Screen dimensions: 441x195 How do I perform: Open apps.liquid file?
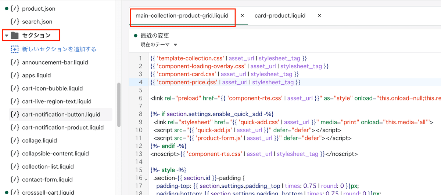click(x=36, y=76)
